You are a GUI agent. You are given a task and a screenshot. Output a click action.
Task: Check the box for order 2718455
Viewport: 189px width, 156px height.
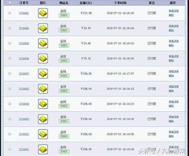tap(10, 89)
